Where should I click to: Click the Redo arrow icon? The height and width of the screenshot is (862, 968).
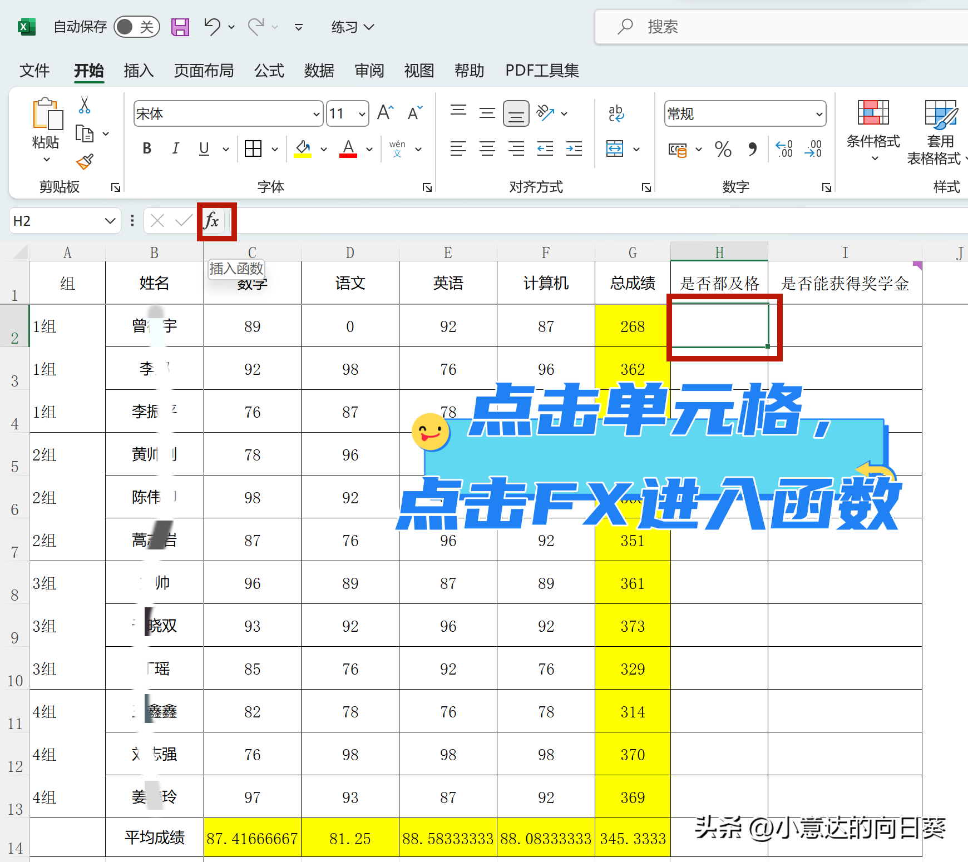(256, 27)
